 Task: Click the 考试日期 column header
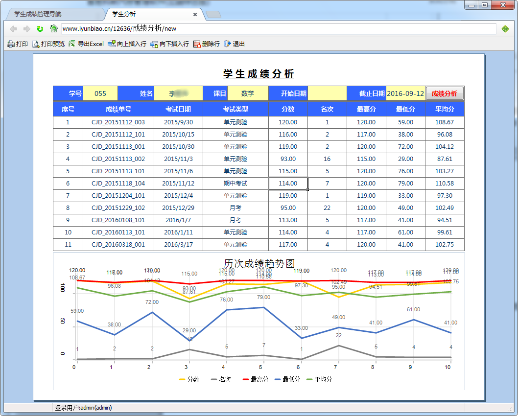tap(178, 109)
